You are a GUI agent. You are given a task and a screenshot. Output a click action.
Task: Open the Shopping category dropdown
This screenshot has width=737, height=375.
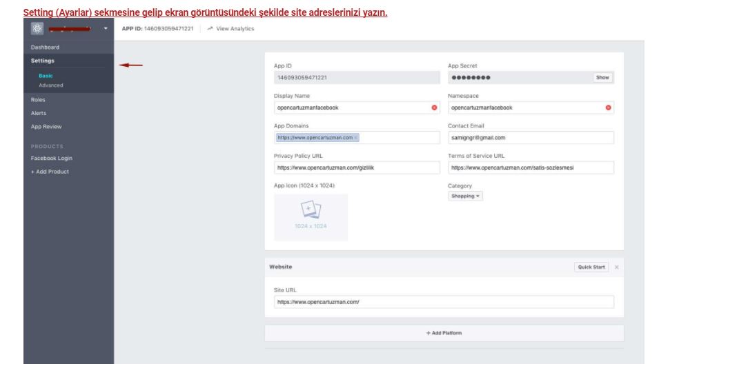coord(465,196)
